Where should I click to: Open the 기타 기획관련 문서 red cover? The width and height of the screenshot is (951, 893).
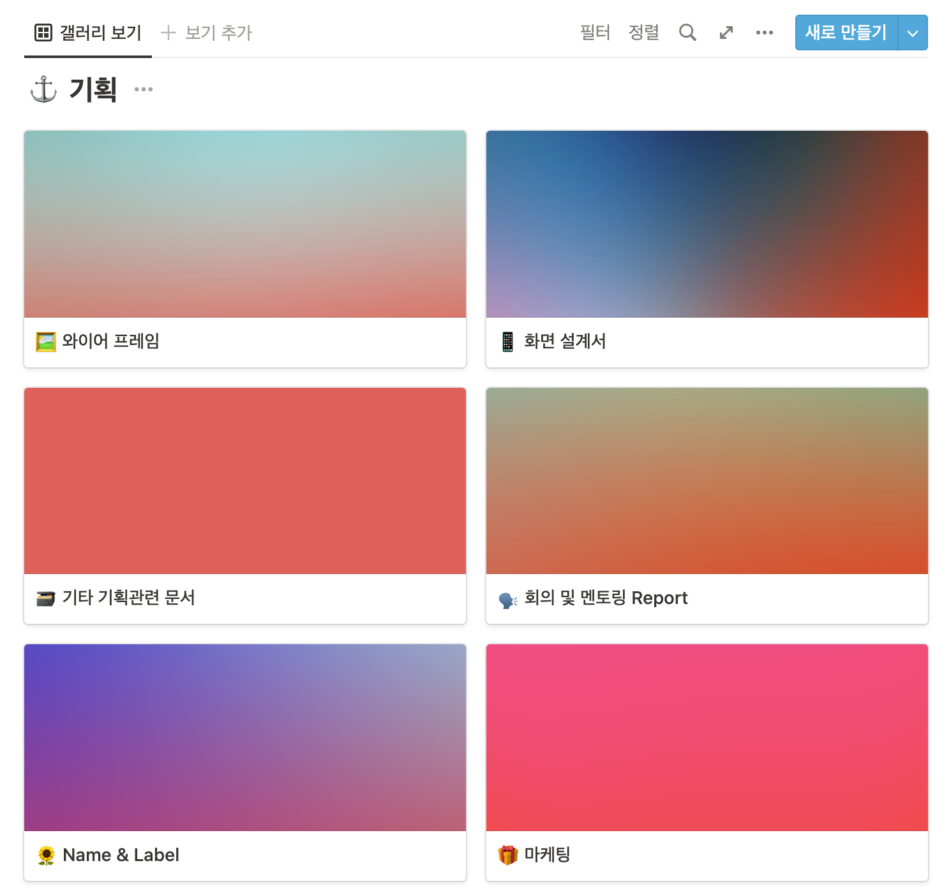(x=245, y=481)
